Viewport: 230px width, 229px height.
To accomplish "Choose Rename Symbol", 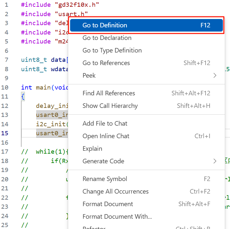I will click(146, 179).
